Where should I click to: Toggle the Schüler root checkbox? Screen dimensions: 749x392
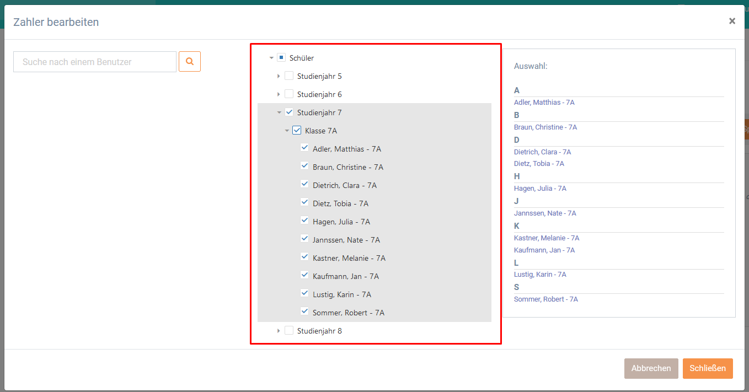(x=281, y=57)
